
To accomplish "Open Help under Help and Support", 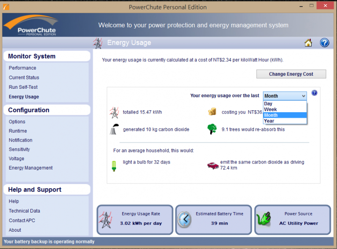I will (14, 201).
